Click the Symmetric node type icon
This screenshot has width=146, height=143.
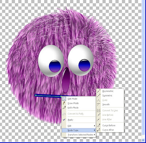pyautogui.click(x=99, y=96)
